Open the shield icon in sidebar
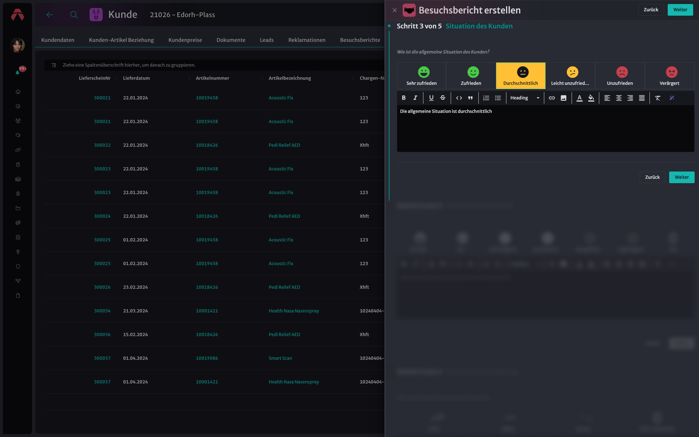This screenshot has height=437, width=699. click(18, 267)
